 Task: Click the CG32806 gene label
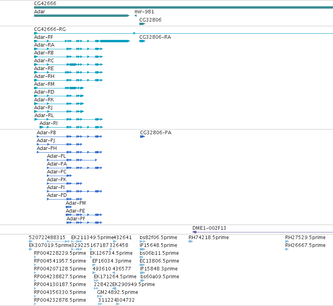(150, 20)
